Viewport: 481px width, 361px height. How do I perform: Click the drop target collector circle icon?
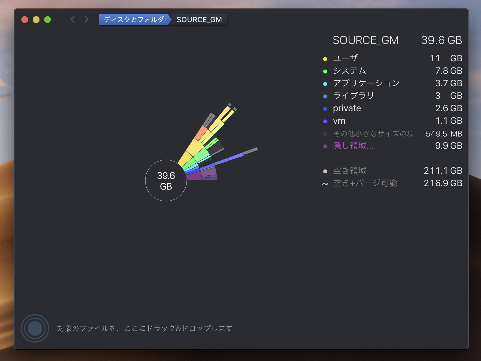(x=35, y=328)
